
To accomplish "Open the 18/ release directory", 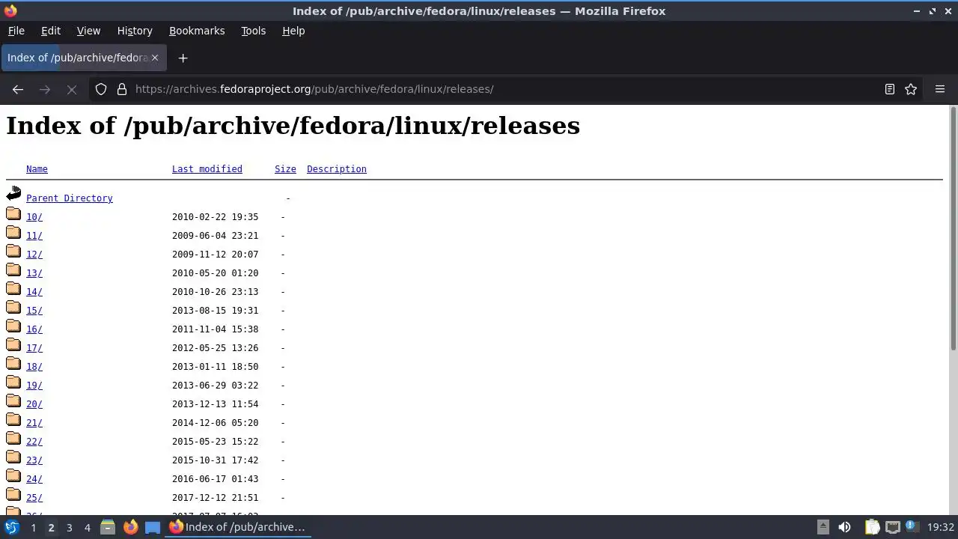I will (x=34, y=367).
